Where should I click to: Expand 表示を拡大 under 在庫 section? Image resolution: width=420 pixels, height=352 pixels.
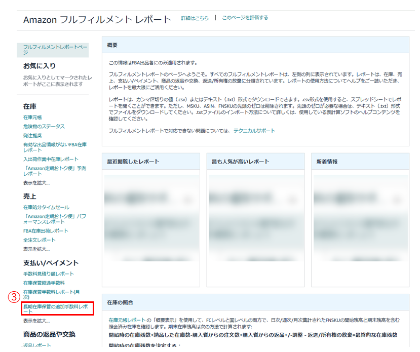(x=36, y=183)
